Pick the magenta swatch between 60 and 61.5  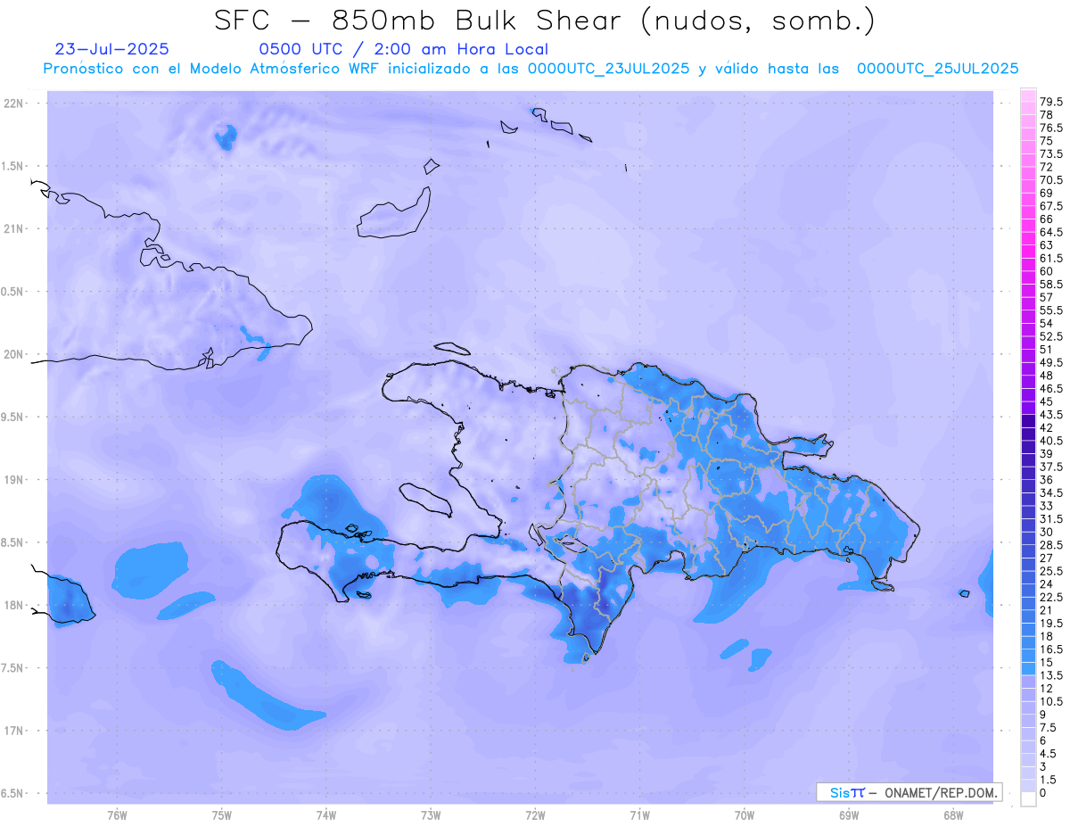coord(1028,265)
